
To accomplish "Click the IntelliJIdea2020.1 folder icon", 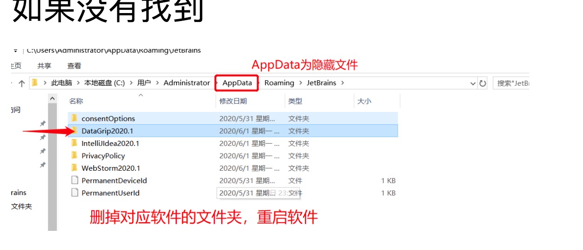I will tap(75, 143).
